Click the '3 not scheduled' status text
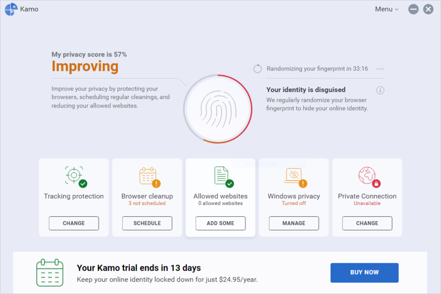 pyautogui.click(x=147, y=203)
